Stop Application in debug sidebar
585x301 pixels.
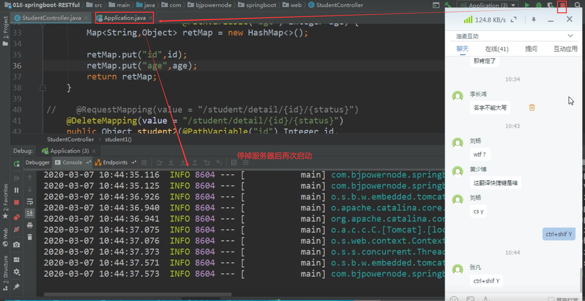point(17,202)
